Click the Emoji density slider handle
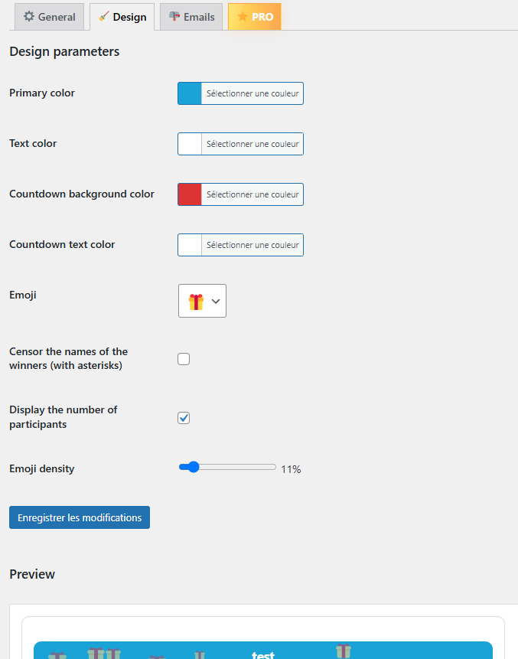The width and height of the screenshot is (518, 659). (193, 467)
